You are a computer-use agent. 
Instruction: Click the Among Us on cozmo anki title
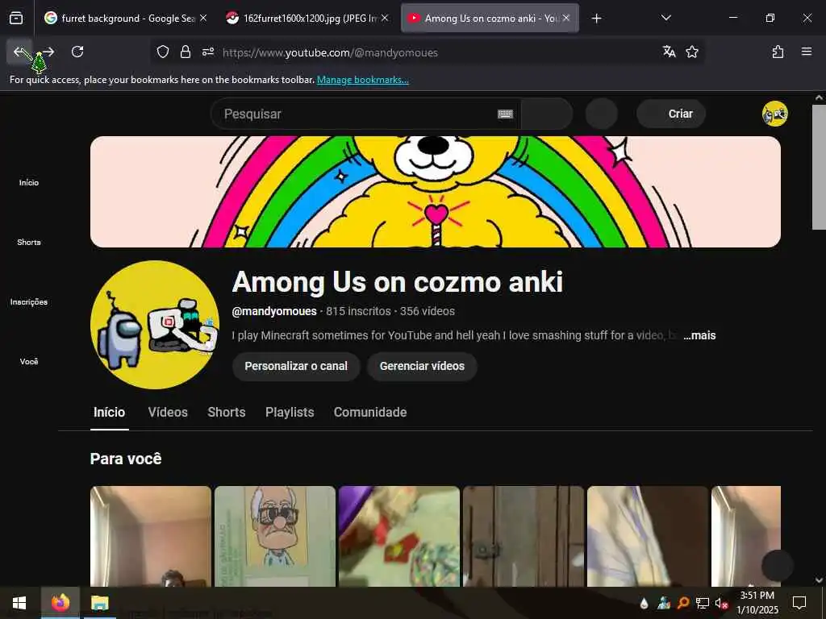pyautogui.click(x=398, y=281)
